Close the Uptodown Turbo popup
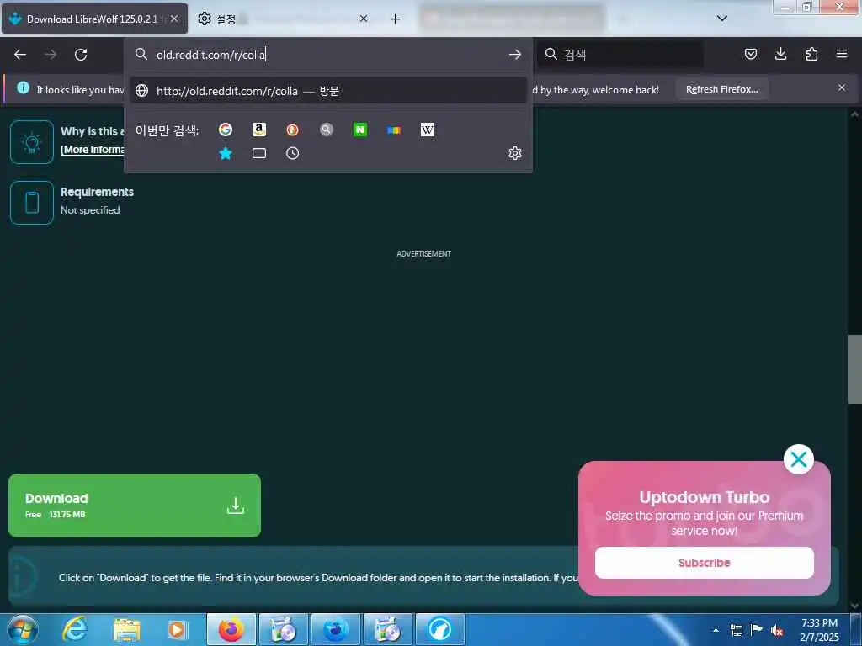Image resolution: width=862 pixels, height=646 pixels. 798,459
